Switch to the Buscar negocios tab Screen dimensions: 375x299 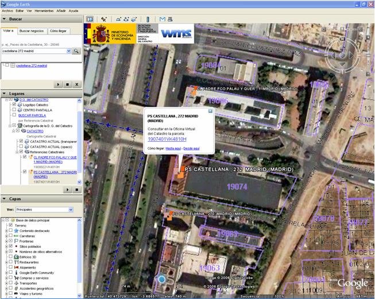[32, 31]
